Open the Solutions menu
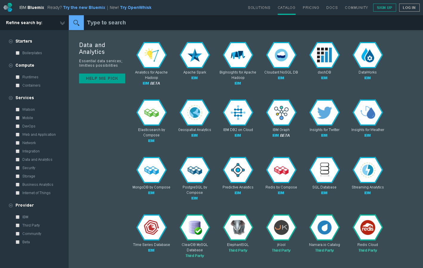 259,8
